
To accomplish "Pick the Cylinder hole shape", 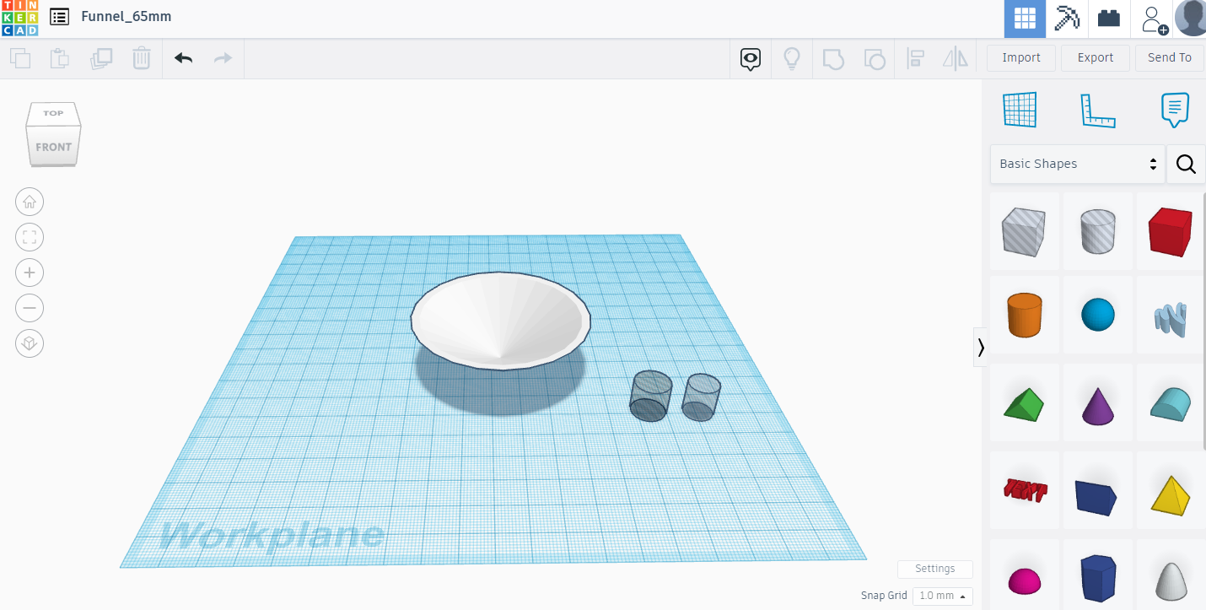I will (1098, 231).
